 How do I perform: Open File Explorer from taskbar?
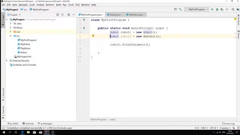click(28, 132)
